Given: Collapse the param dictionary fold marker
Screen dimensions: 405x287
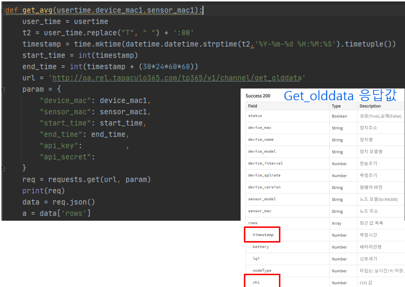Looking at the screenshot, I should 3,89.
